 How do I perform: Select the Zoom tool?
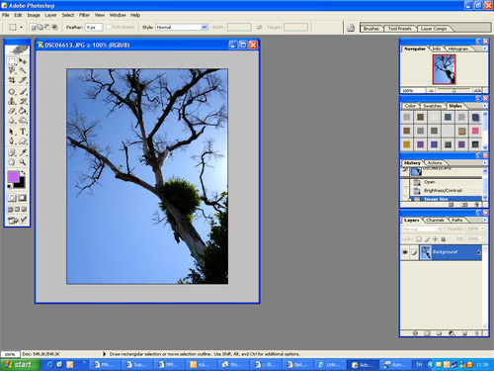(23, 162)
